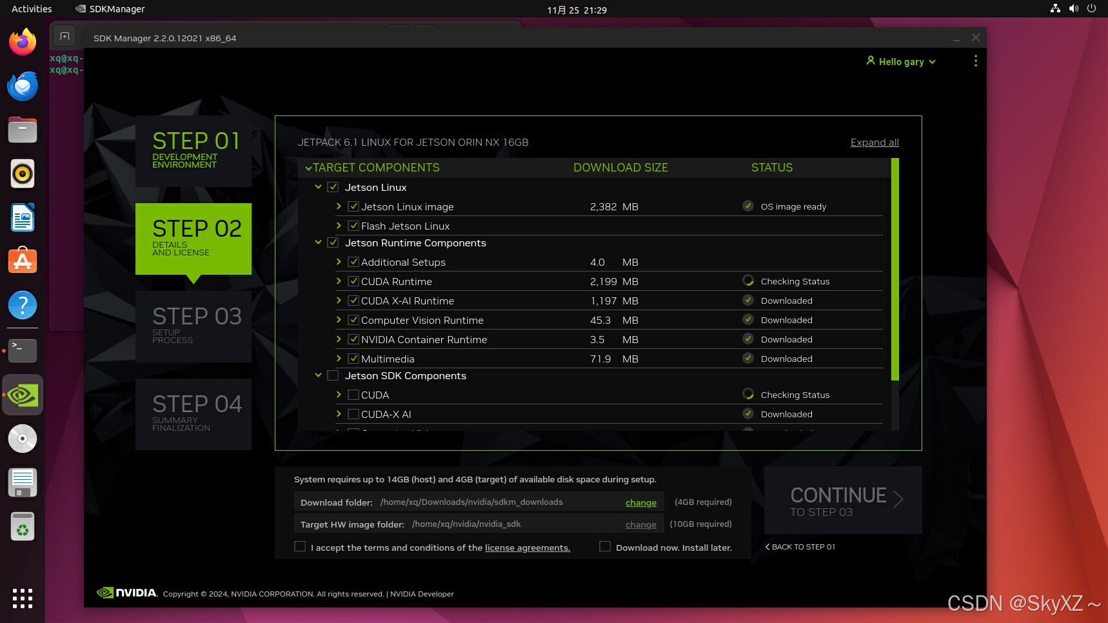1108x623 pixels.
Task: Collapse the Jetson Linux group
Action: (318, 187)
